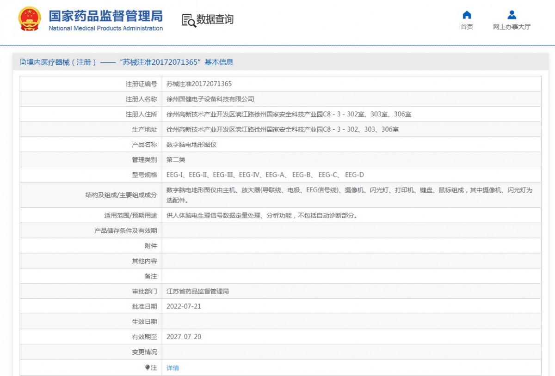
Task: Click the 产品储存条件及有效期 label
Action: coord(126,230)
